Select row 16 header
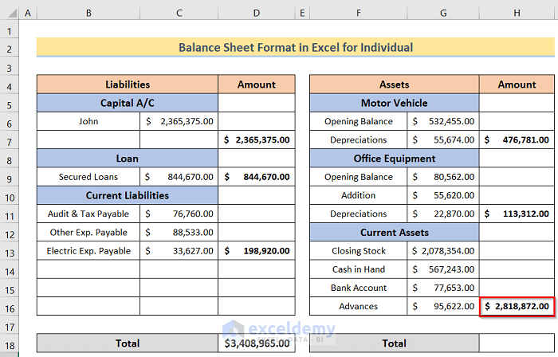Screen dimensions: 558x357 coord(9,306)
